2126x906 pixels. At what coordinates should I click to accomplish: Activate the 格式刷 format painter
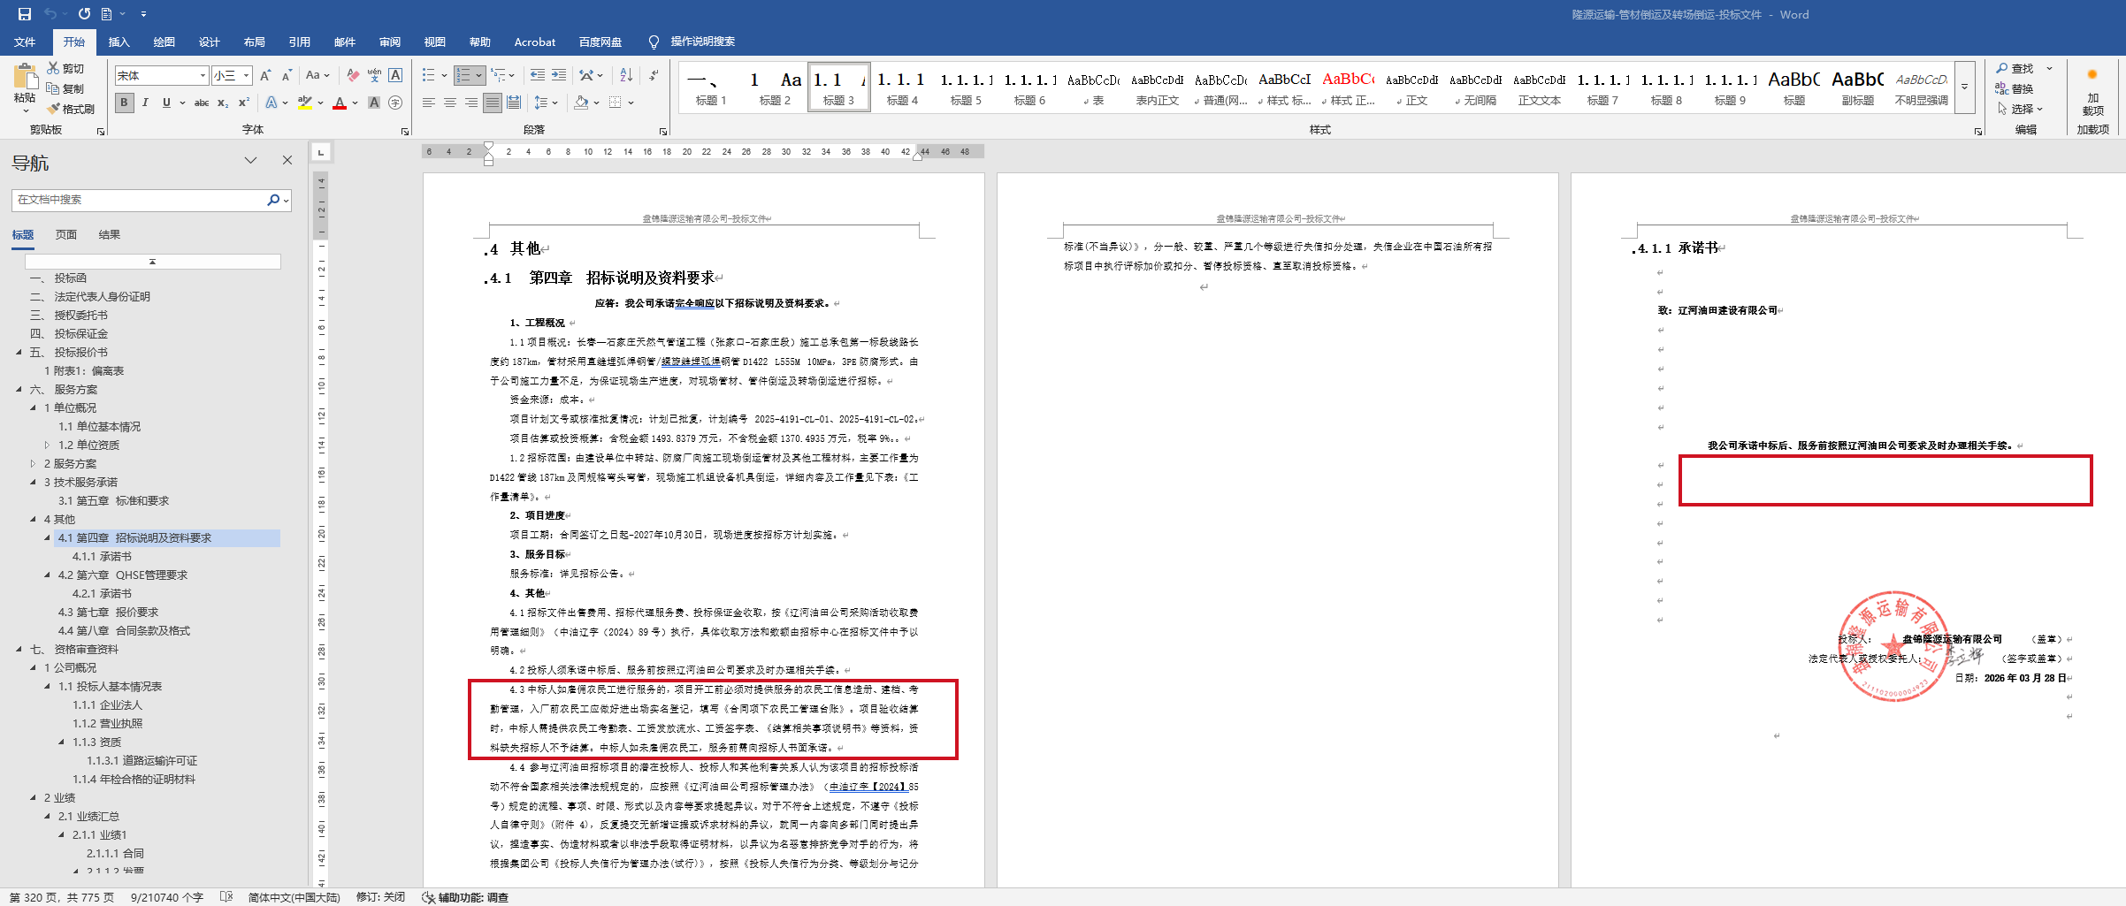(71, 109)
